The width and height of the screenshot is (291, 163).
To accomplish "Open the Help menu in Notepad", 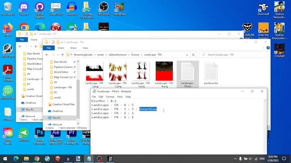I will tap(128, 96).
